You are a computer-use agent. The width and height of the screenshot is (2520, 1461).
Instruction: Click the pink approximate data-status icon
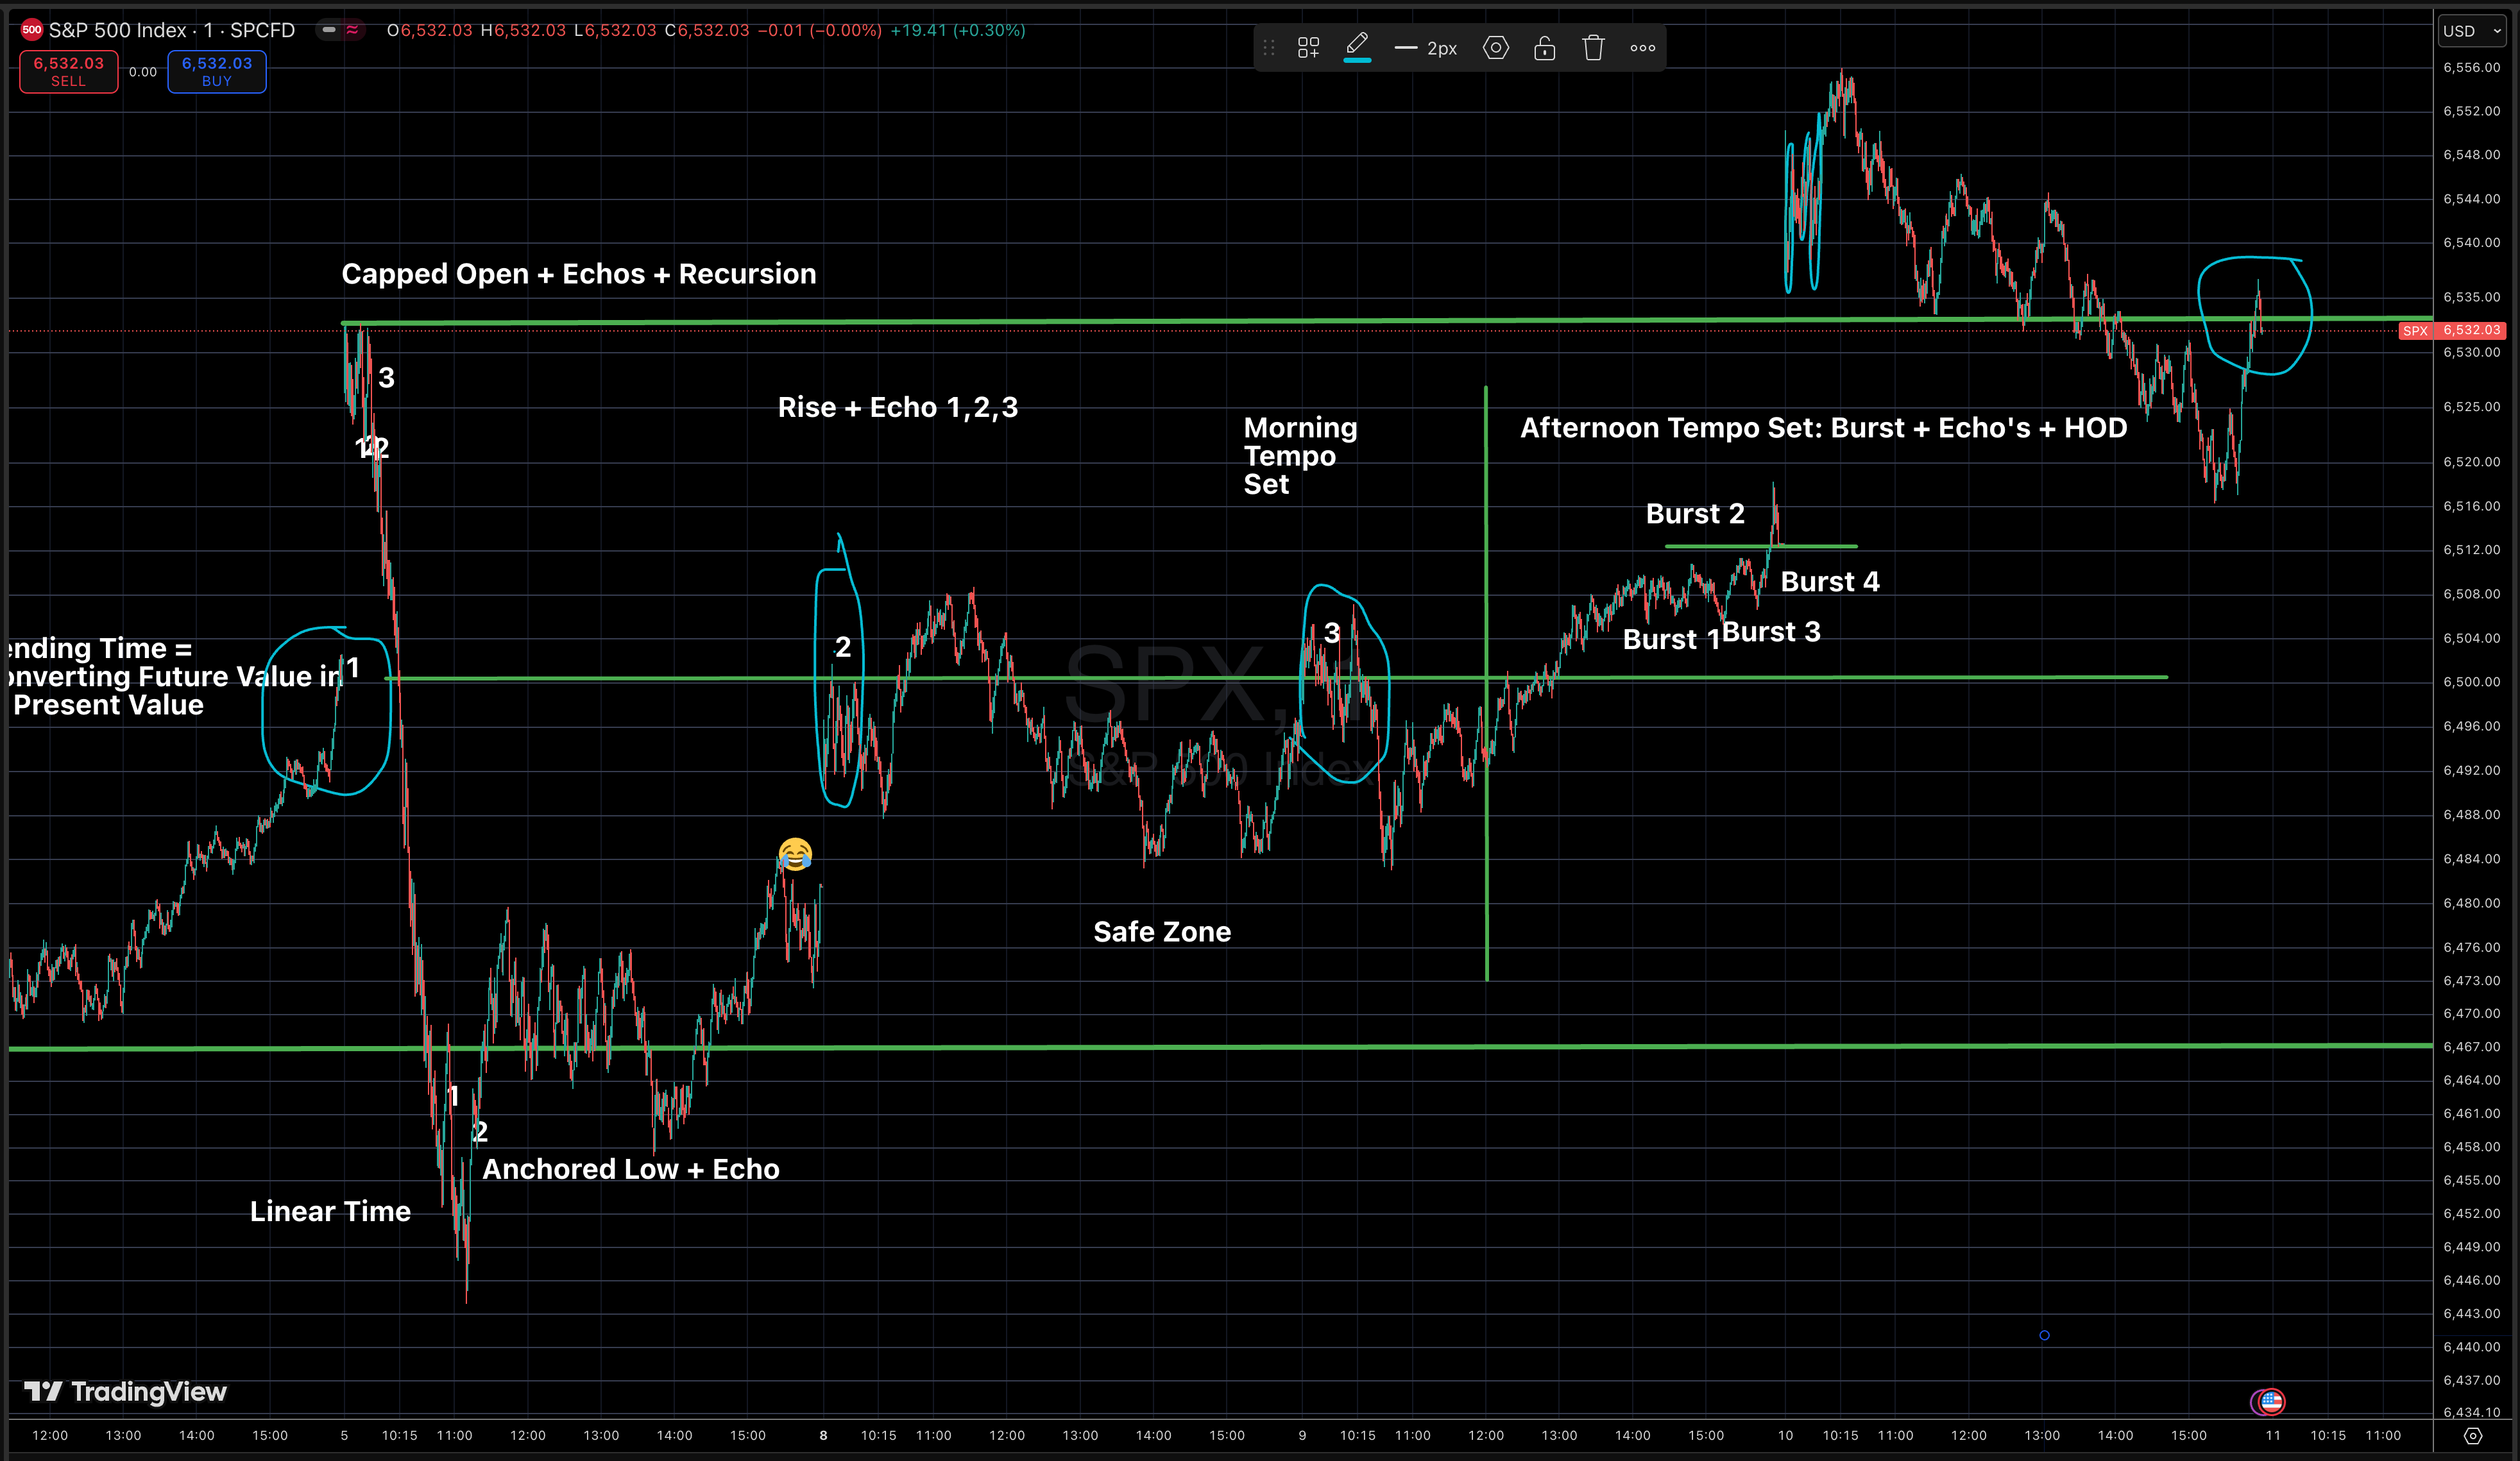point(352,30)
